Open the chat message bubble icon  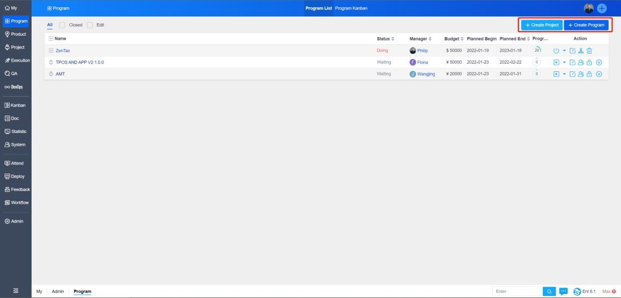coord(564,291)
